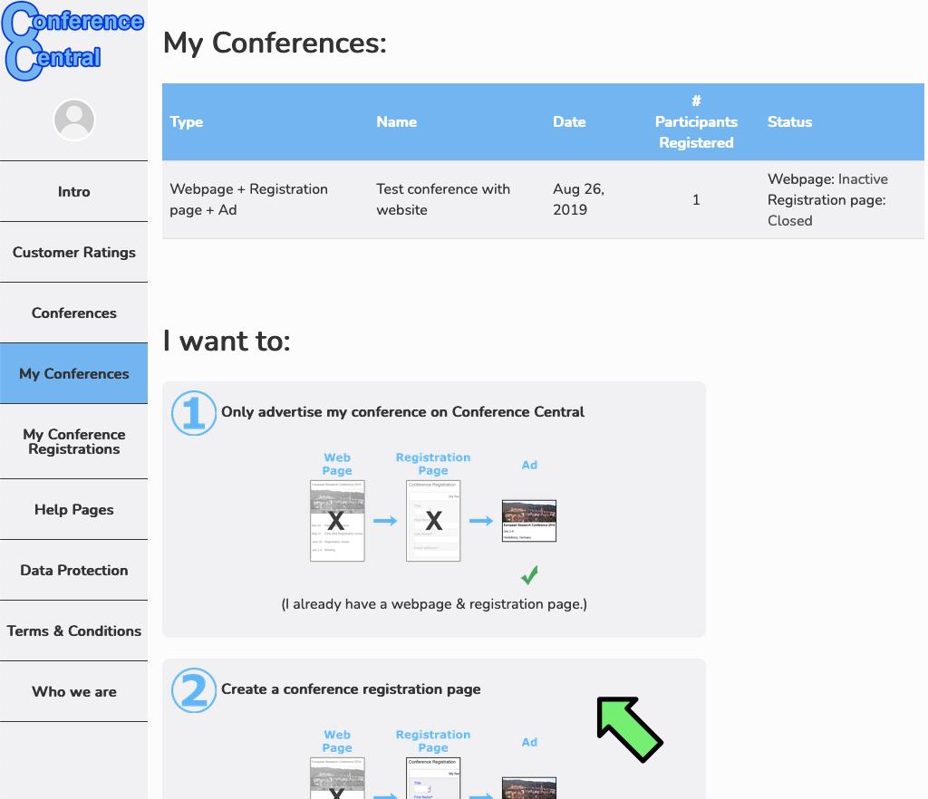
Task: Open My Conference Registrations
Action: 74,442
